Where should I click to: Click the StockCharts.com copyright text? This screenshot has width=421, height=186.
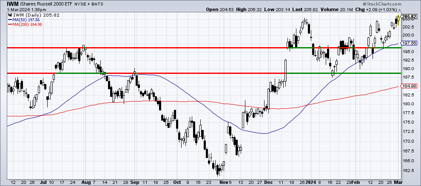pos(381,4)
